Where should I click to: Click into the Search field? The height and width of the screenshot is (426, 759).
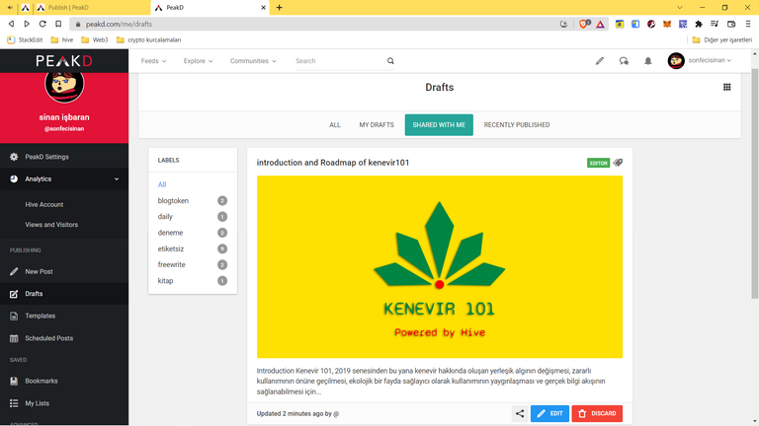(339, 61)
